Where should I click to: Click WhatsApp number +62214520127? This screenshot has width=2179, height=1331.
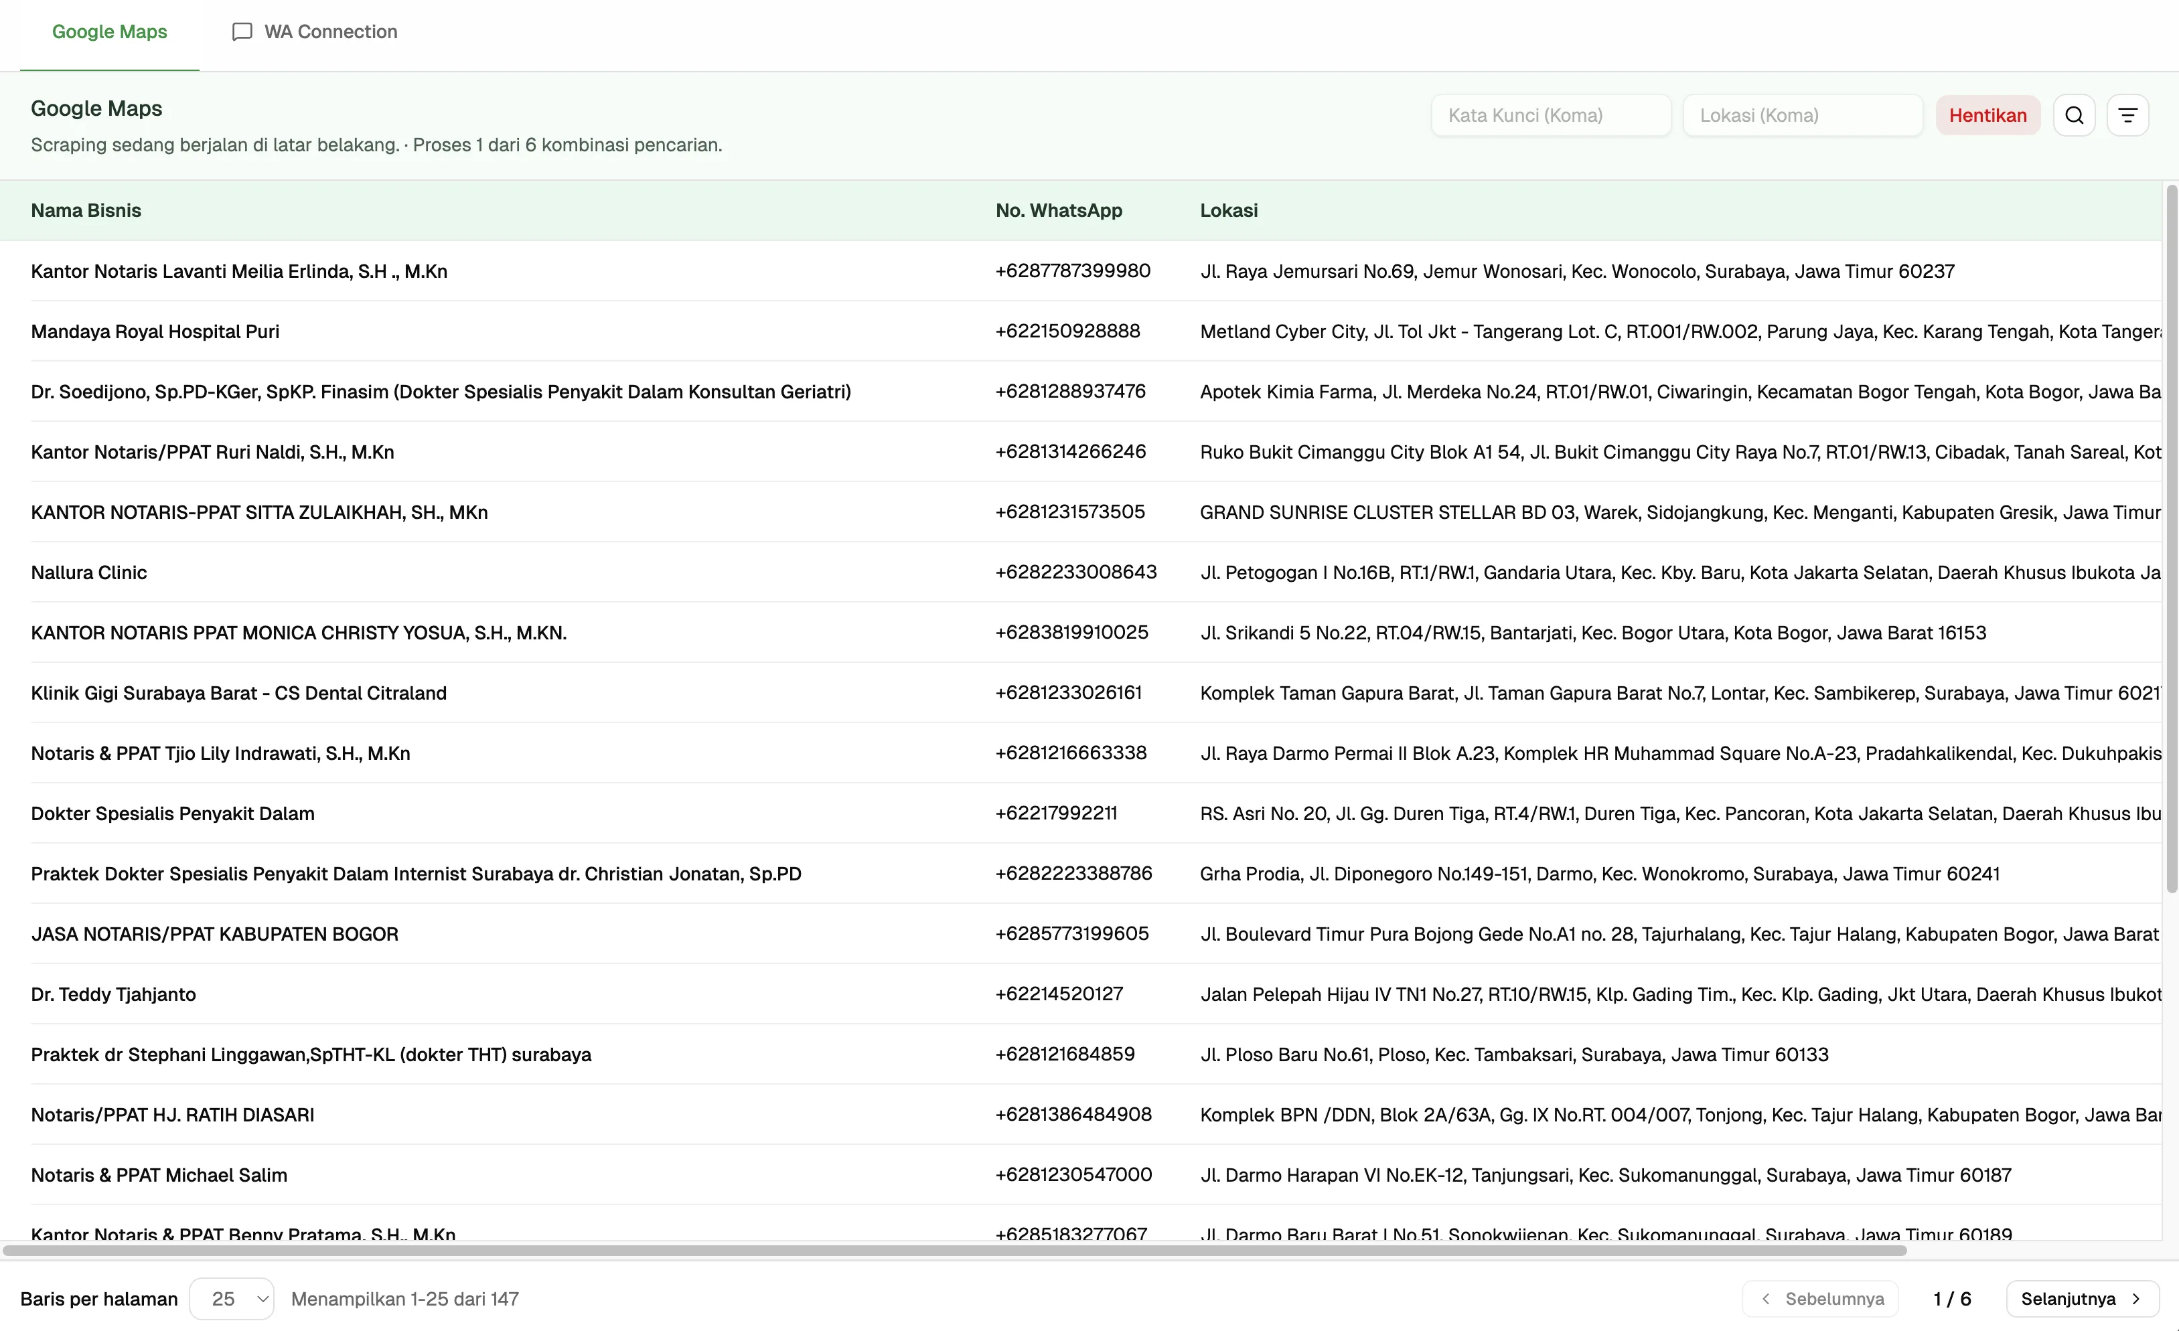pos(1059,993)
